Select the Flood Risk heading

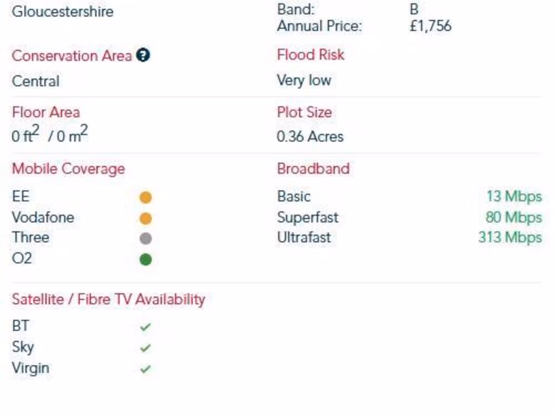pyautogui.click(x=311, y=55)
